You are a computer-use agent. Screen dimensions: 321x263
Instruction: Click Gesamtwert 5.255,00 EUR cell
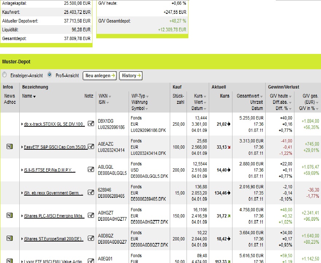[251, 118]
